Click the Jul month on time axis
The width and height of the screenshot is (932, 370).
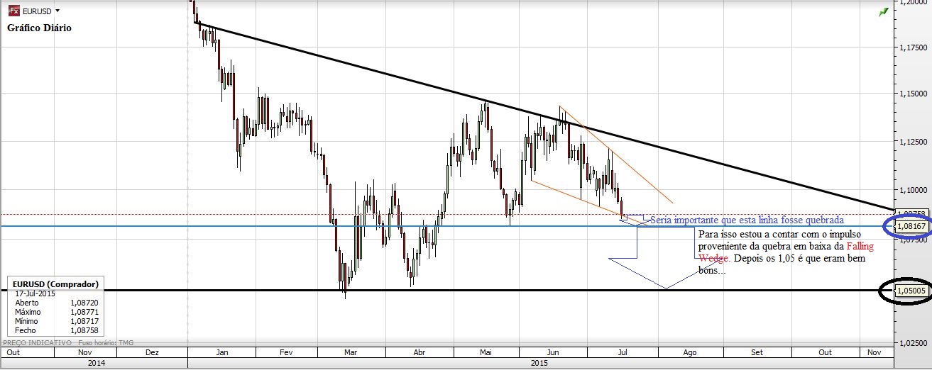623,352
